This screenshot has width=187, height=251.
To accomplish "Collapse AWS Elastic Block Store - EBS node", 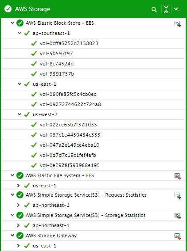I will (x=12, y=23).
